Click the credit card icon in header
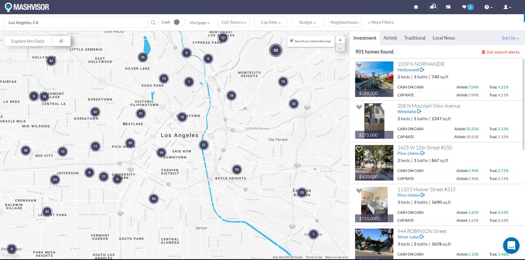The image size is (525, 260). click(x=448, y=7)
